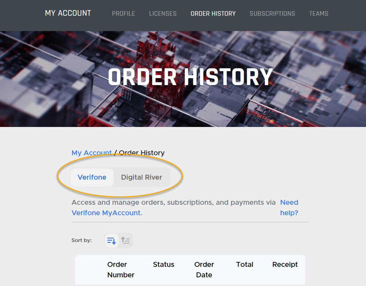Follow the My Account breadcrumb link
Screen dimensions: 366x286
[x=91, y=153]
